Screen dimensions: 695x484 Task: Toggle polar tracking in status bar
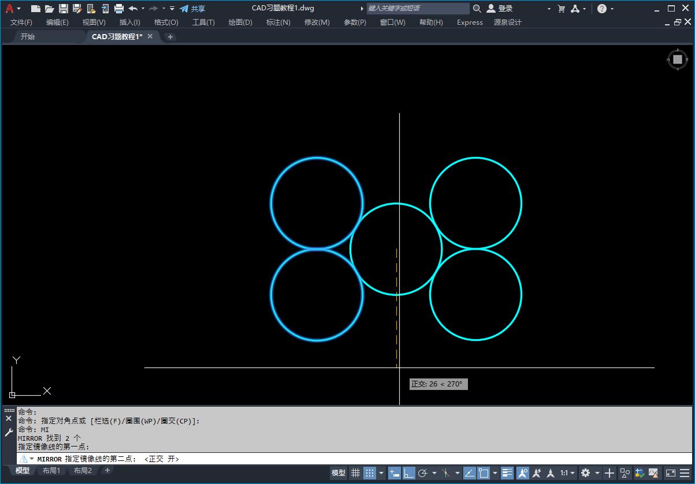tap(423, 473)
